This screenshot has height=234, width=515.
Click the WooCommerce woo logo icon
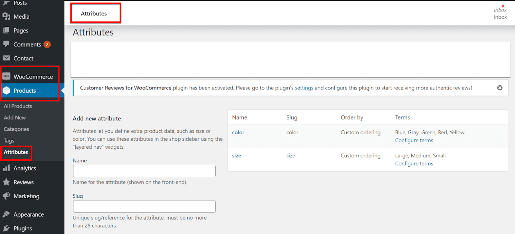(x=6, y=76)
